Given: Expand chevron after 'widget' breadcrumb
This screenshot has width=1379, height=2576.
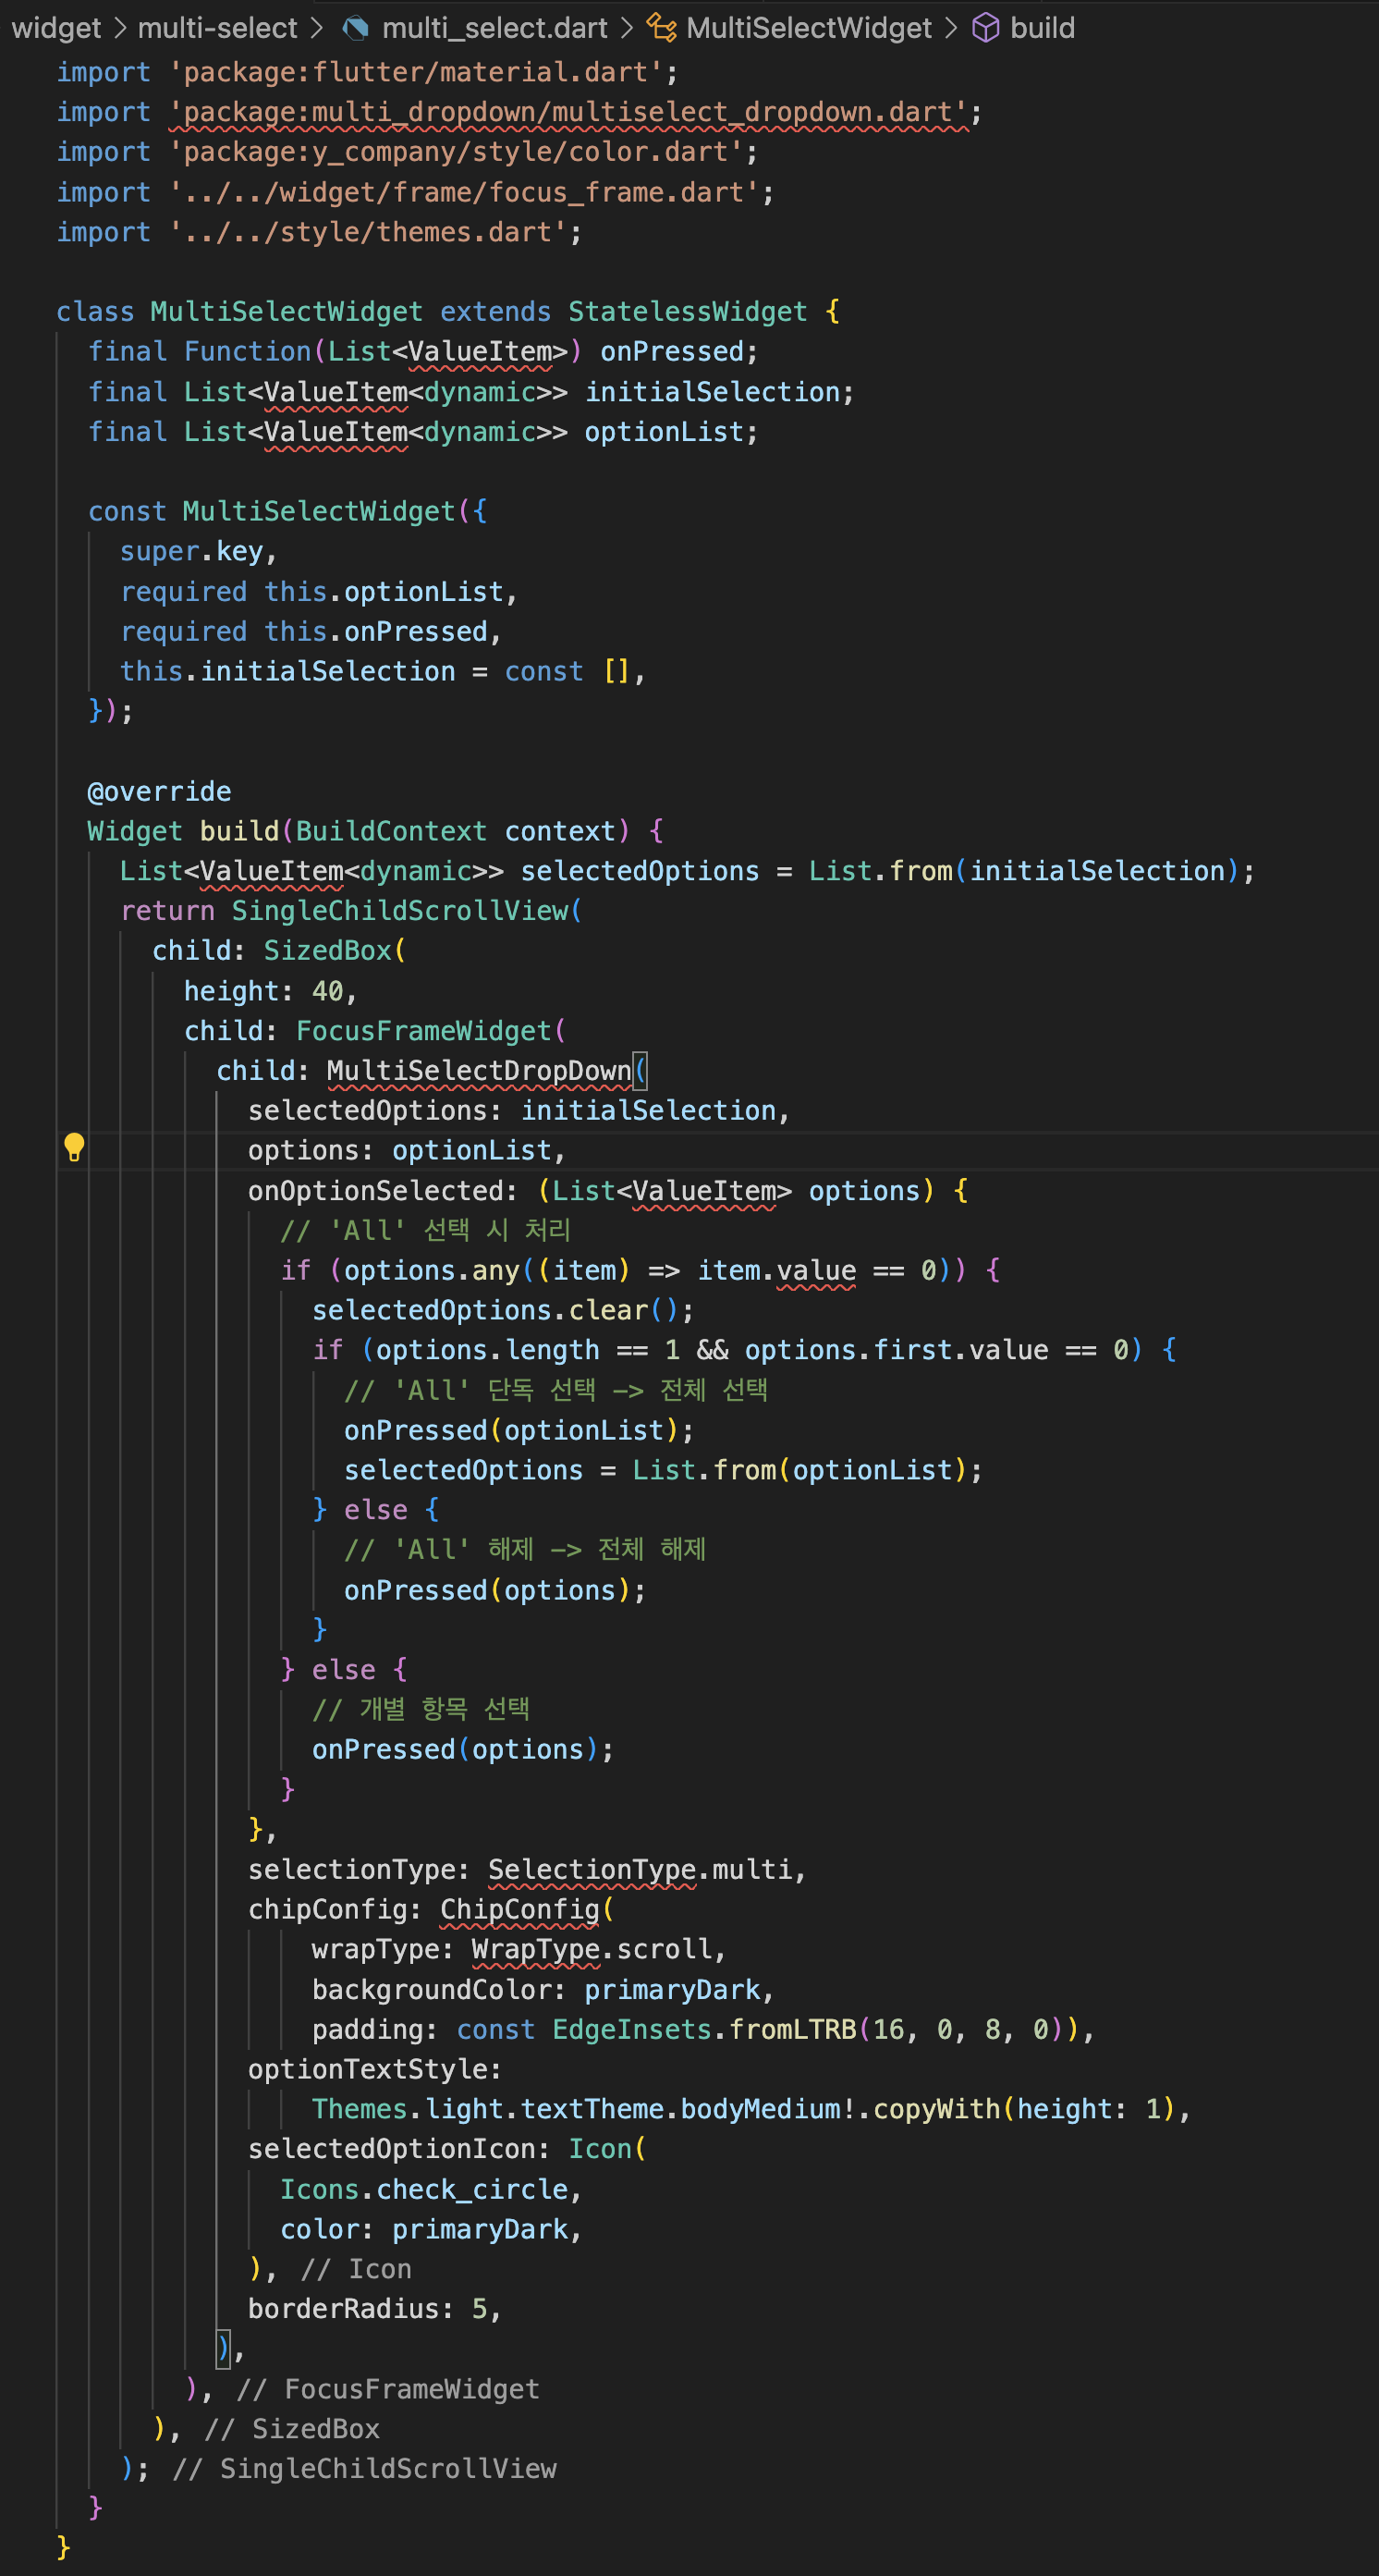Looking at the screenshot, I should pos(120,28).
